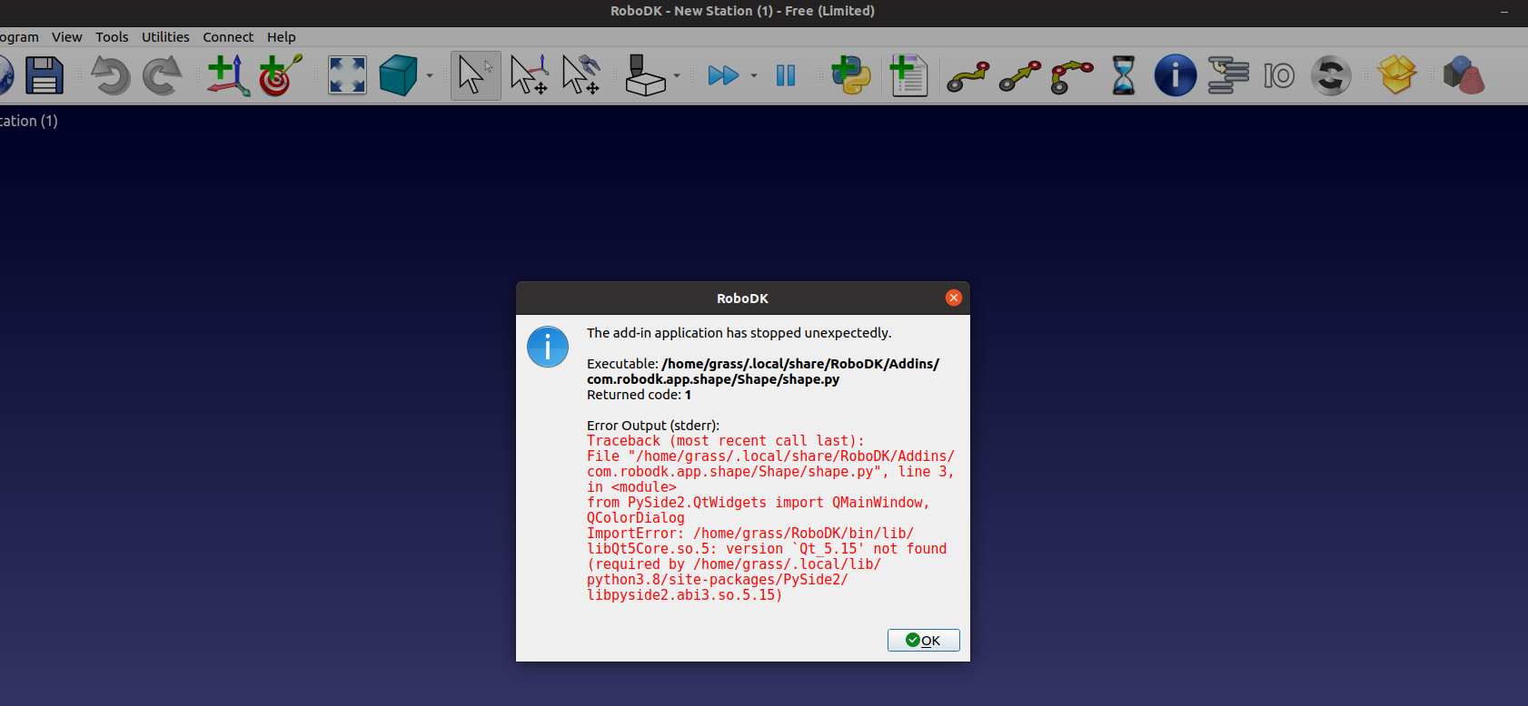Add a joint move instruction

[x=967, y=76]
